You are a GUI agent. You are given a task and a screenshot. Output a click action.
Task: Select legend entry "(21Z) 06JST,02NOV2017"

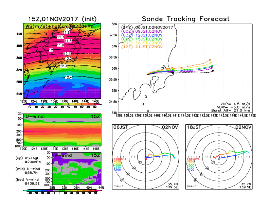[147, 27]
